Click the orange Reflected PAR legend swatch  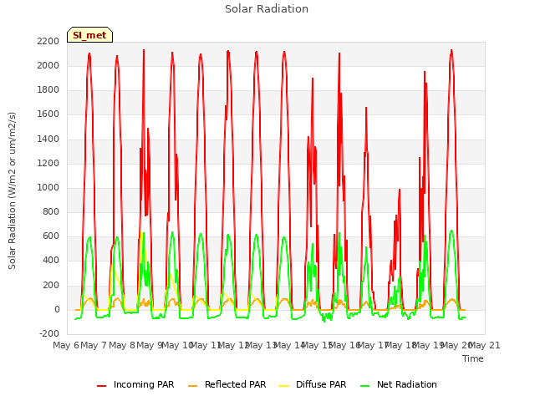193,386
